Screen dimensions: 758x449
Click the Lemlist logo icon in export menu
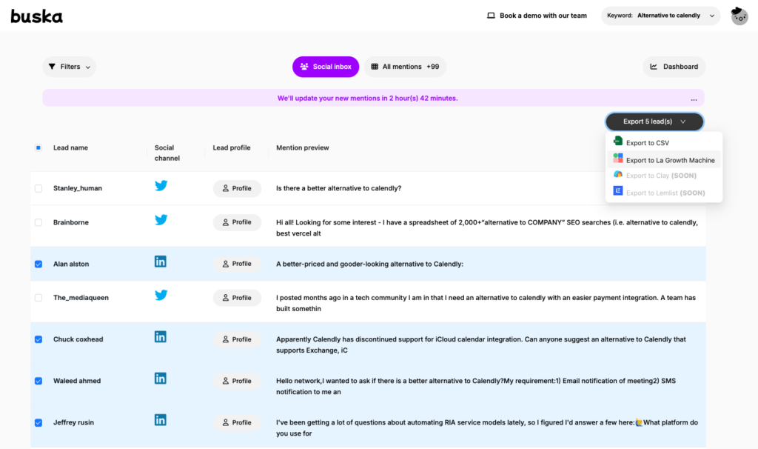618,190
